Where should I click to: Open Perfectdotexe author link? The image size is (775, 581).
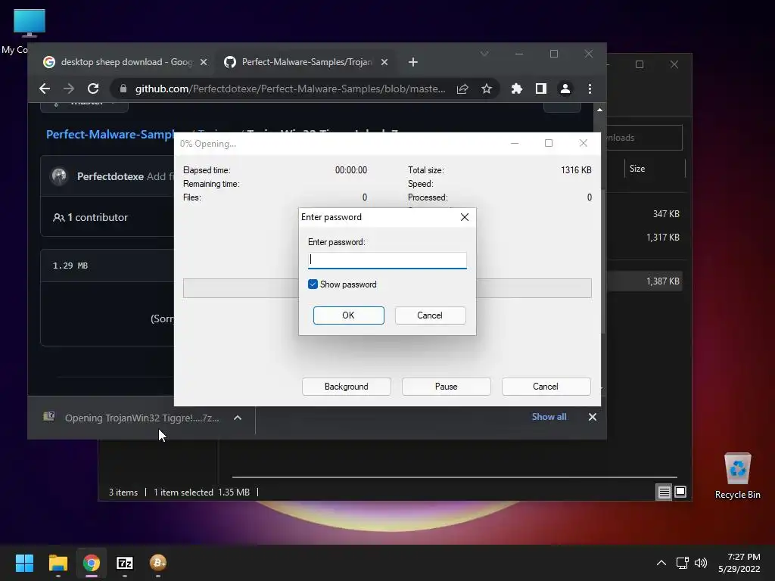(x=110, y=176)
